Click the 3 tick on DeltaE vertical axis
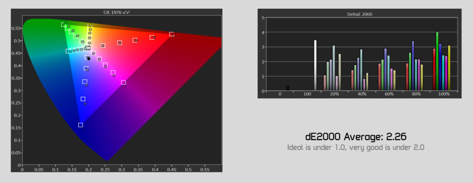 [x=263, y=47]
